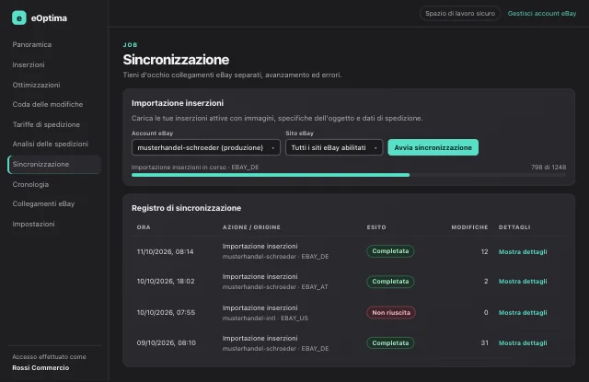This screenshot has width=589, height=382.
Task: Show details for 09/10/2026, 08:10 entry
Action: [523, 343]
